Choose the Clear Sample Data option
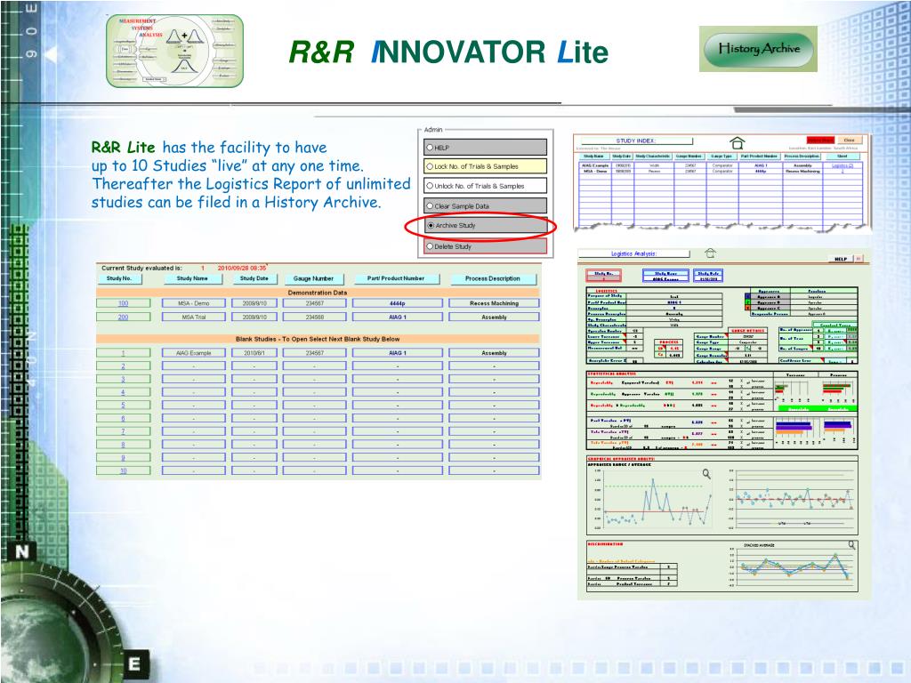This screenshot has height=683, width=911. (485, 205)
